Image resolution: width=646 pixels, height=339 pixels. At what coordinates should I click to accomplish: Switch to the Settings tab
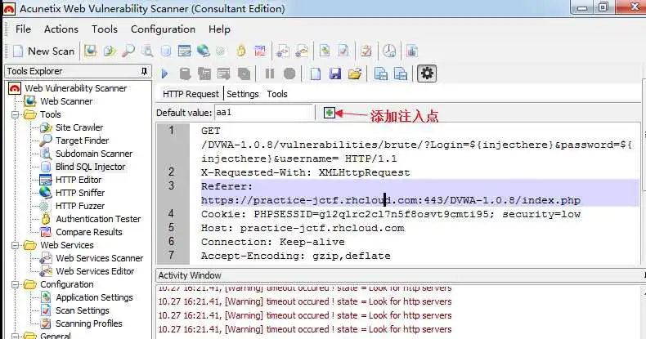[x=243, y=94]
